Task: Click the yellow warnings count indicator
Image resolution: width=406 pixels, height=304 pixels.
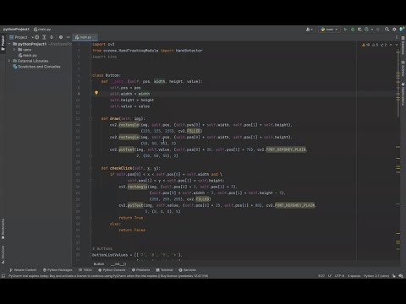Action: point(366,45)
